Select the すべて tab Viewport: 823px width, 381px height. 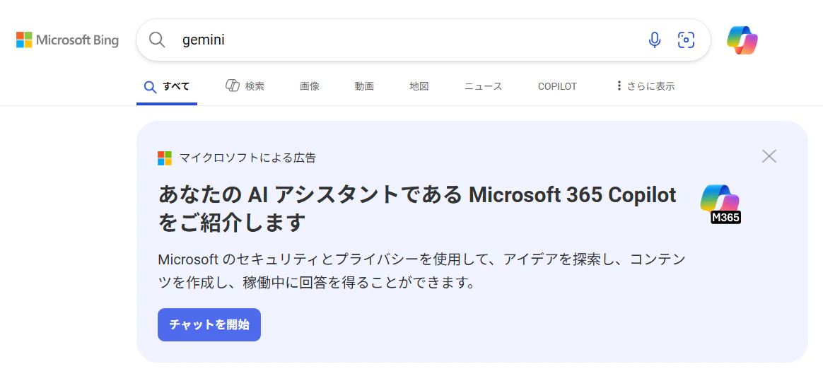[167, 86]
